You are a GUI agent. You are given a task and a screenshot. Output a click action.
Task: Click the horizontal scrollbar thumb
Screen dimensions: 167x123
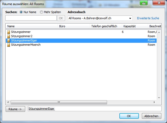click(x=59, y=102)
